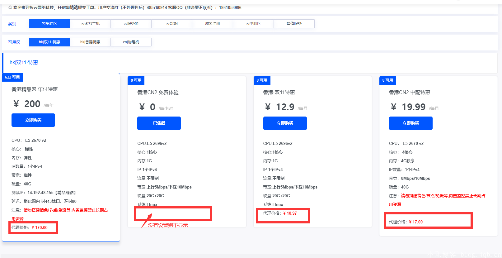This screenshot has height=258, width=502.
Task: Select cn|物理机 availability zone
Action: pyautogui.click(x=131, y=42)
